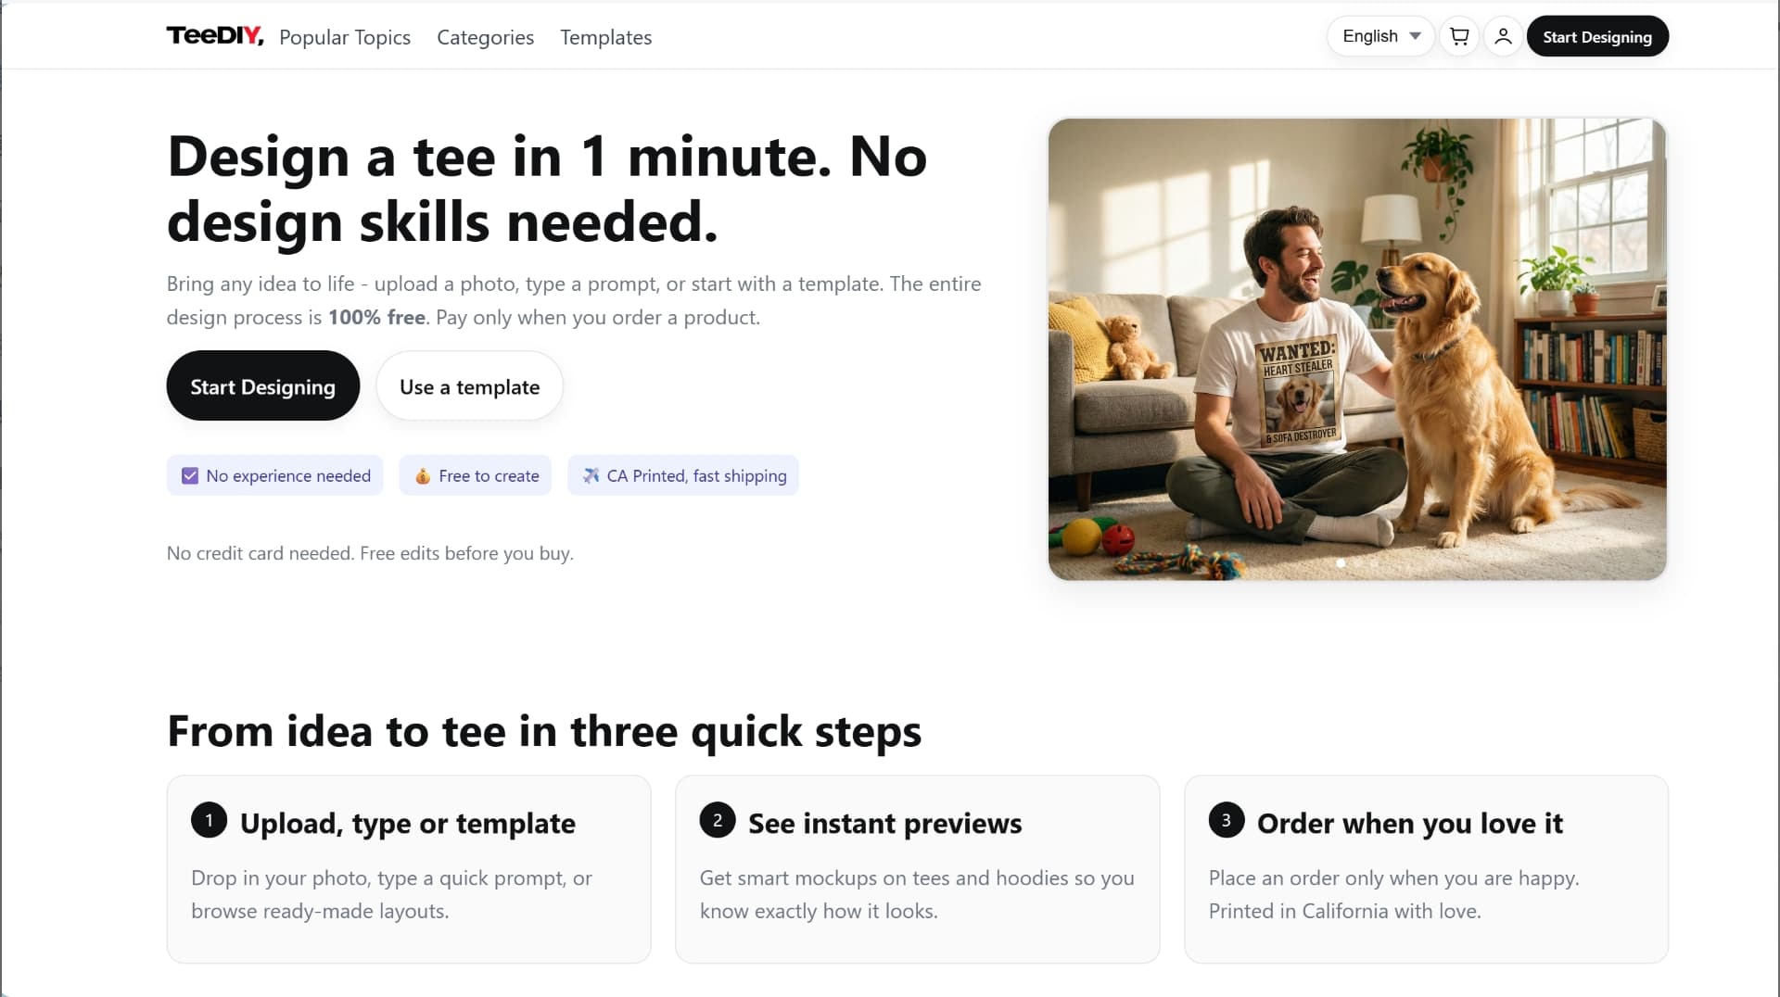
Task: Click the black Start Designing button
Action: point(262,385)
